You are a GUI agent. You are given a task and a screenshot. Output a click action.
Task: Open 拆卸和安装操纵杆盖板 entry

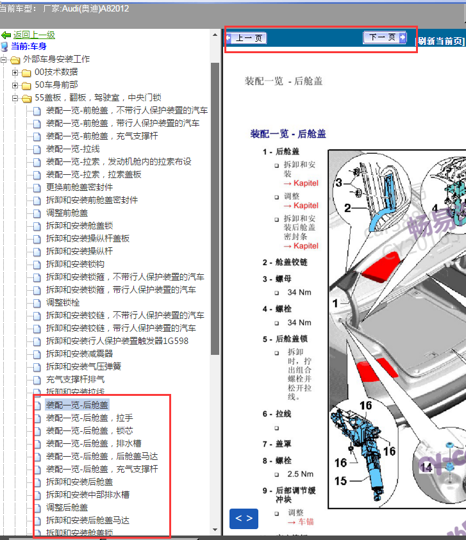point(88,238)
